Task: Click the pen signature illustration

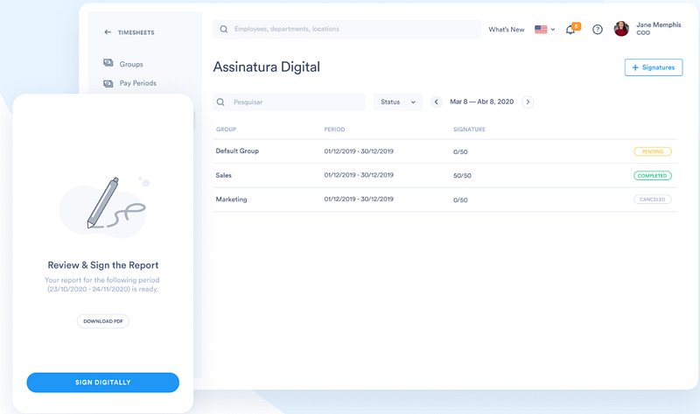Action: click(x=103, y=207)
